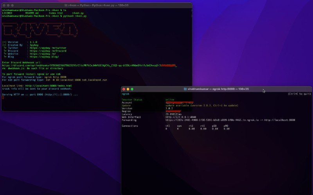
Task: Zoom the ngrok terminal with green button
Action: click(x=132, y=89)
